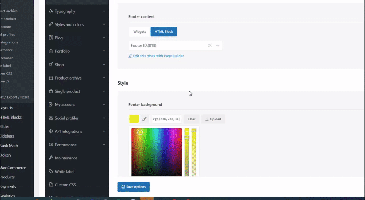365x200 pixels.
Task: Click the Styles and colors brush icon
Action: click(51, 24)
